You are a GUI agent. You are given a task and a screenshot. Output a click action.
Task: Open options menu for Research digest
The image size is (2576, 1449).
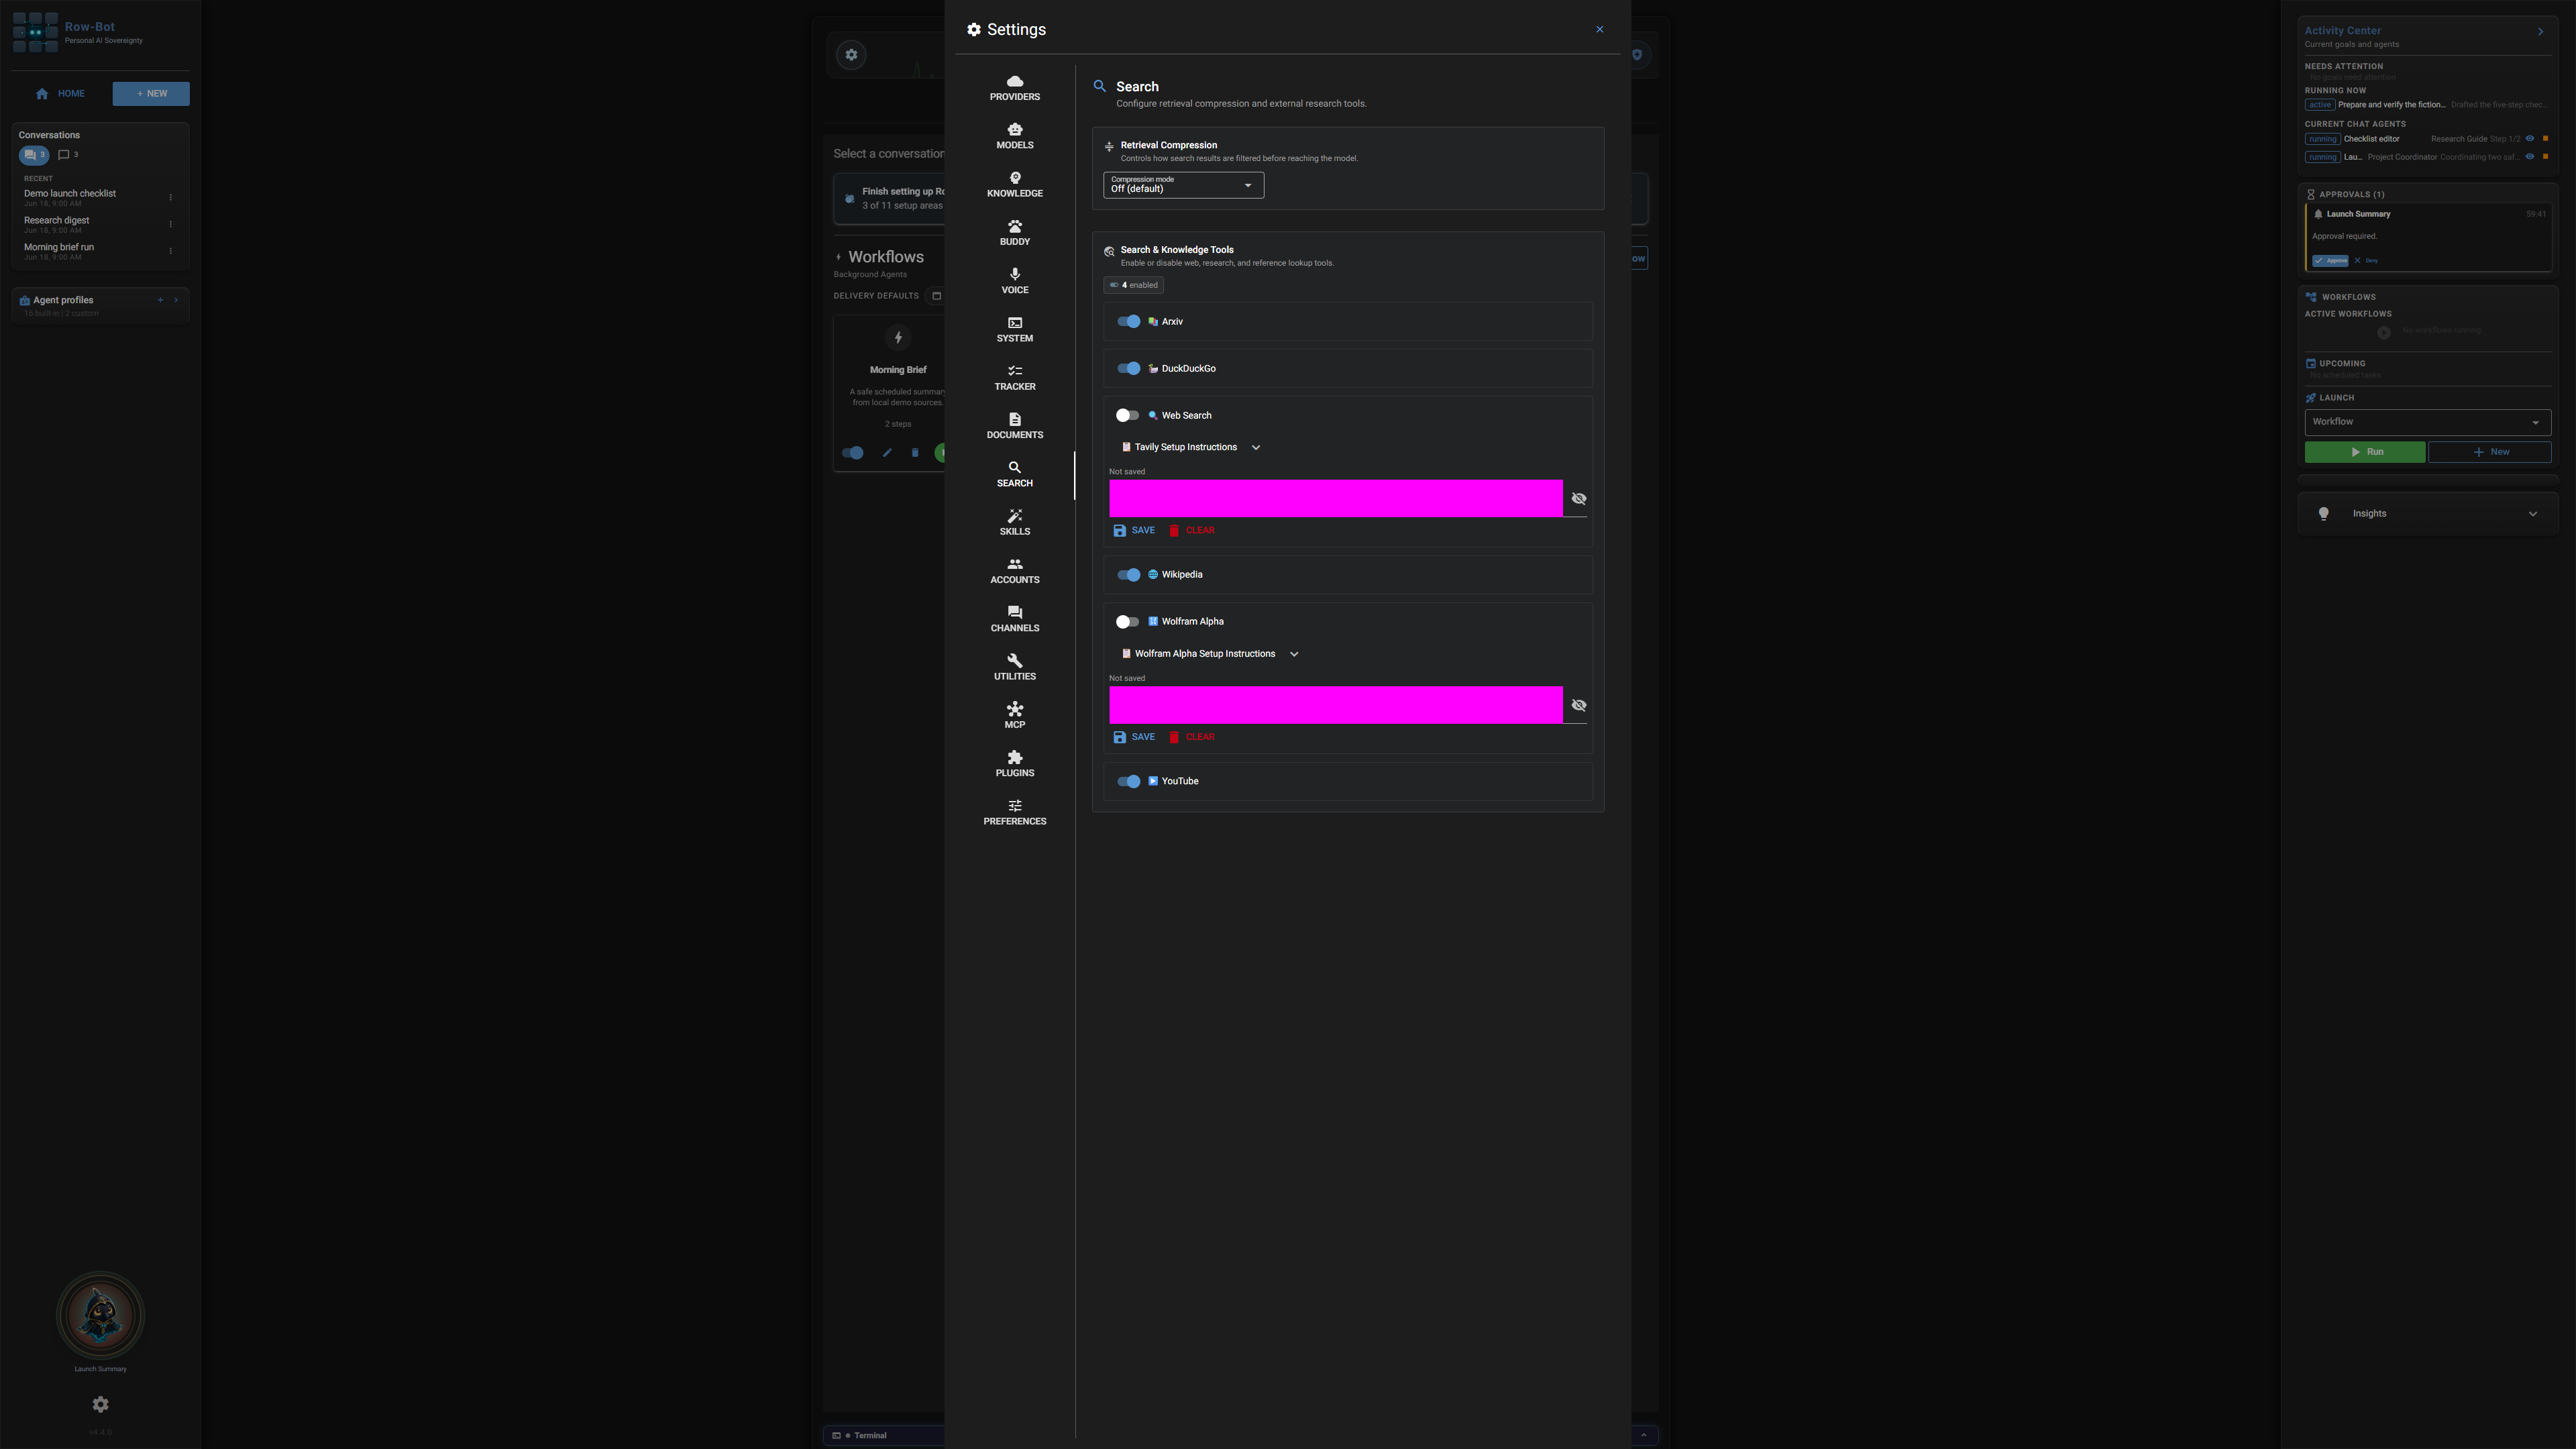click(171, 224)
